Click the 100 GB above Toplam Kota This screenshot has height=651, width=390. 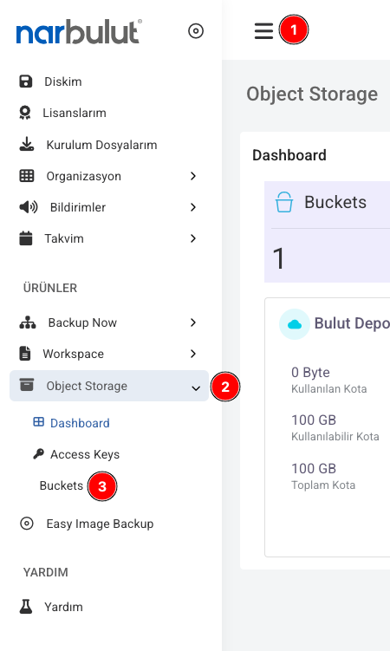[314, 469]
